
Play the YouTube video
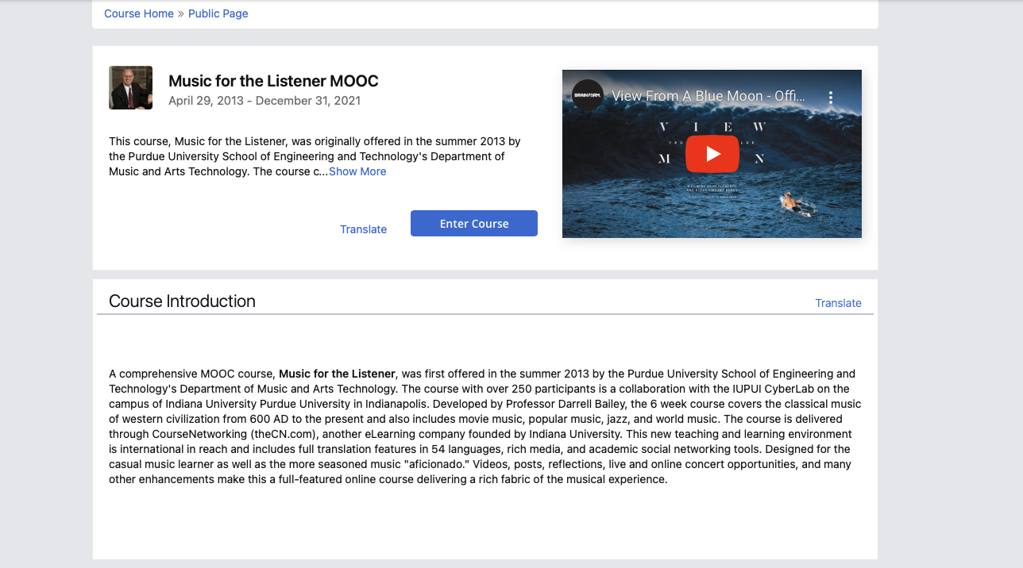pos(712,154)
